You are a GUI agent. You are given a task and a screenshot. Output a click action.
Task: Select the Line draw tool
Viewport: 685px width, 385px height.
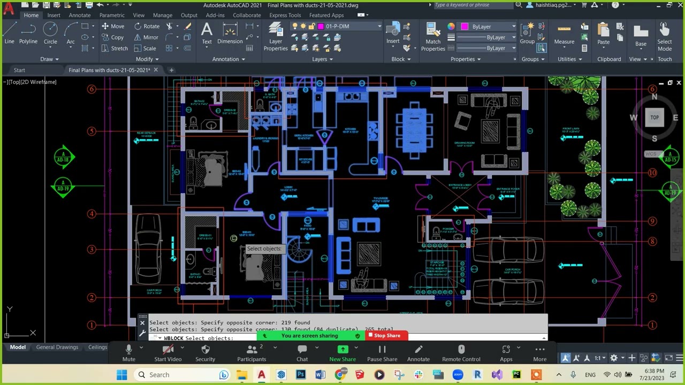10,33
